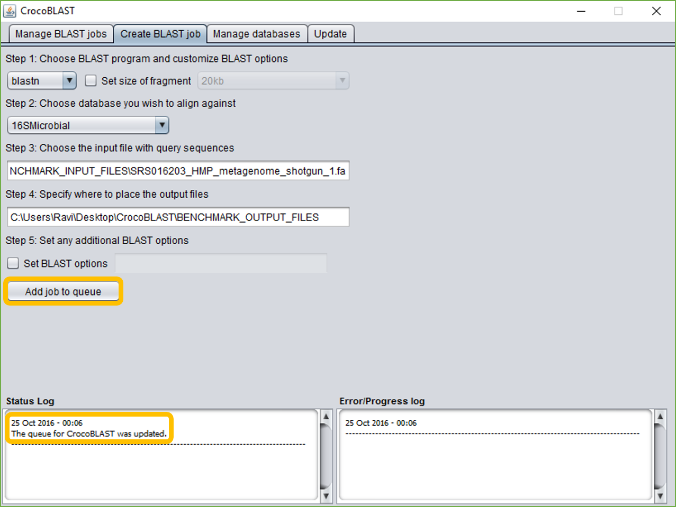
Task: Close the CrocoBLAST window
Action: click(656, 11)
